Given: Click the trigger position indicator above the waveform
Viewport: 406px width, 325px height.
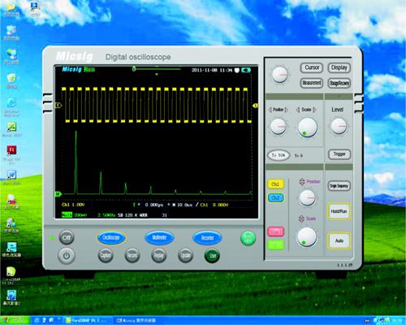Looking at the screenshot, I should (157, 74).
